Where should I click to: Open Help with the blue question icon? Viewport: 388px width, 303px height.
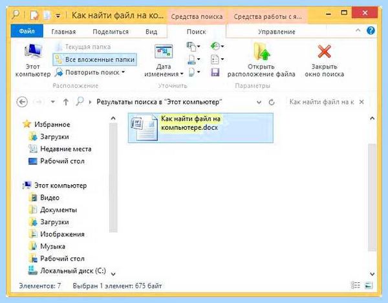371,30
